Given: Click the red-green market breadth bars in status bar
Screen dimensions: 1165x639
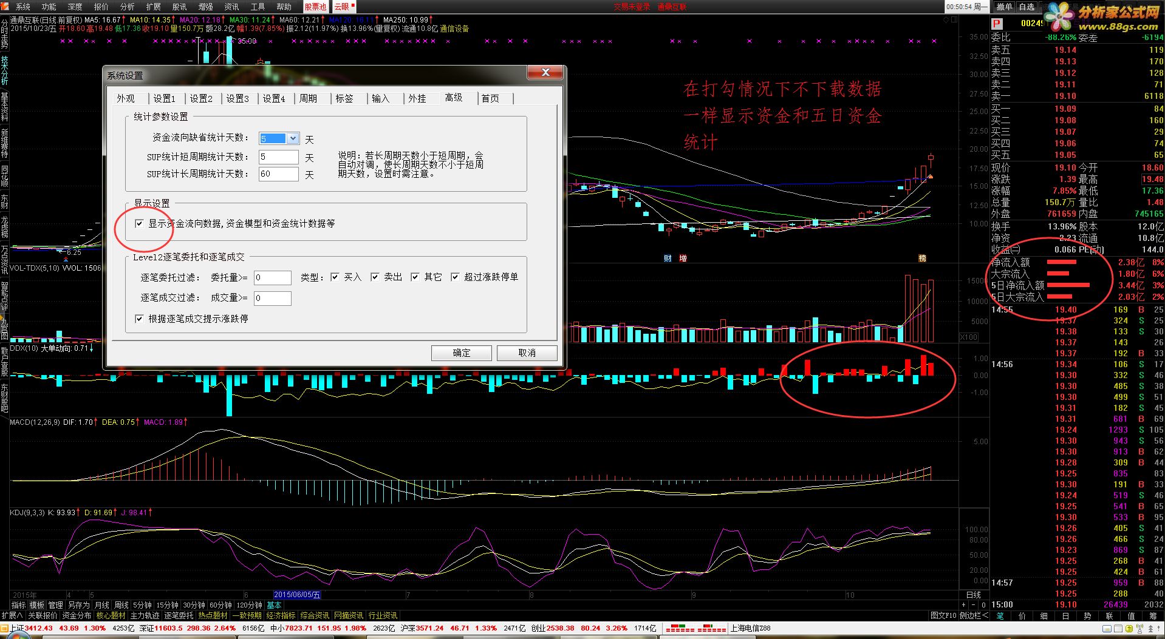Looking at the screenshot, I should pyautogui.click(x=696, y=628).
